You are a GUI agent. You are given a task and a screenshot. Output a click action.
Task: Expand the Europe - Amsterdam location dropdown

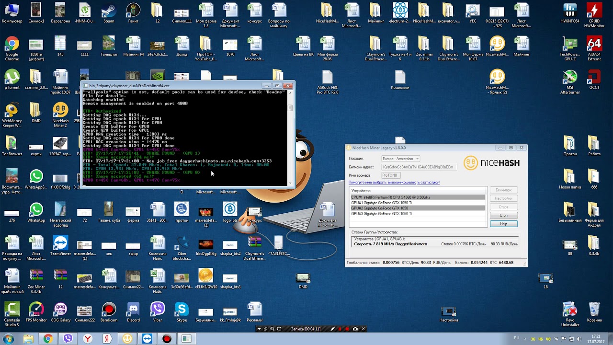click(x=417, y=159)
